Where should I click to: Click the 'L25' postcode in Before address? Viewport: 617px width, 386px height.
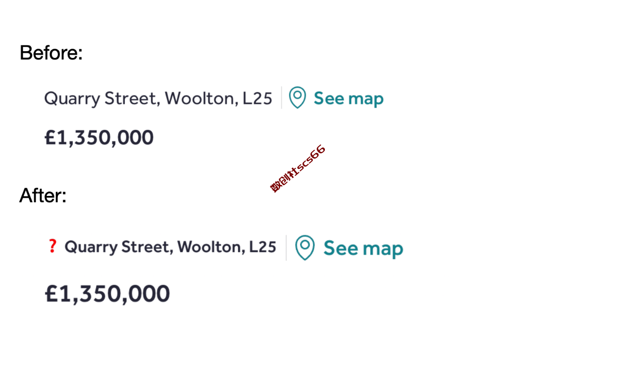tap(257, 98)
